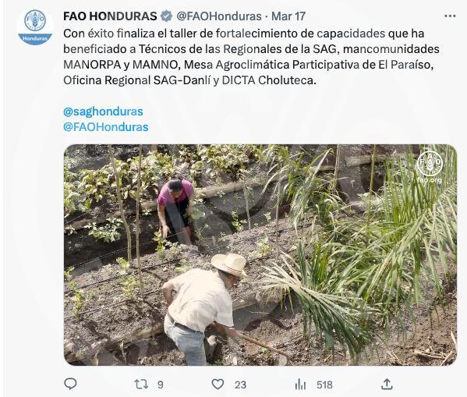Viewport: 467px width, 397px height.
Task: Click the tweet text about taller de fortalecimiento
Action: [251, 57]
